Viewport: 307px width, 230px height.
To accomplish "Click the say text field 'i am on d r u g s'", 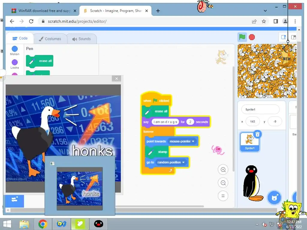I will (165, 122).
